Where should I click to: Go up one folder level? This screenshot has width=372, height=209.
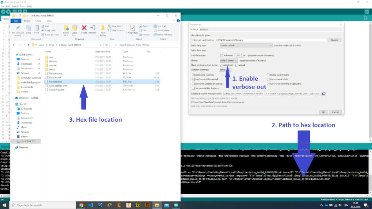pos(28,45)
